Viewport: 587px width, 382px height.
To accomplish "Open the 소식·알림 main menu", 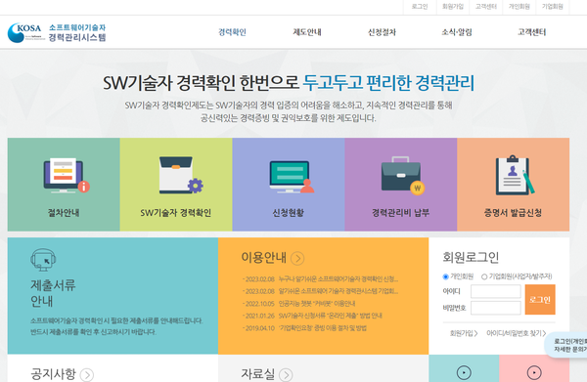I will tap(457, 32).
